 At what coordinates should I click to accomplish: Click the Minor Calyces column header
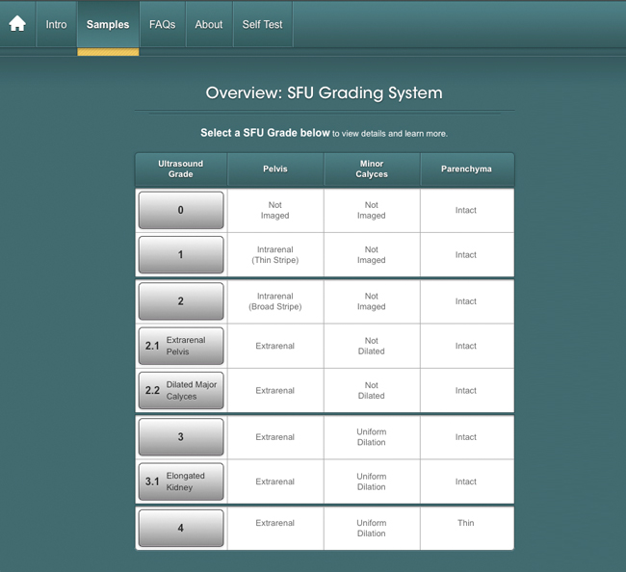click(x=372, y=169)
